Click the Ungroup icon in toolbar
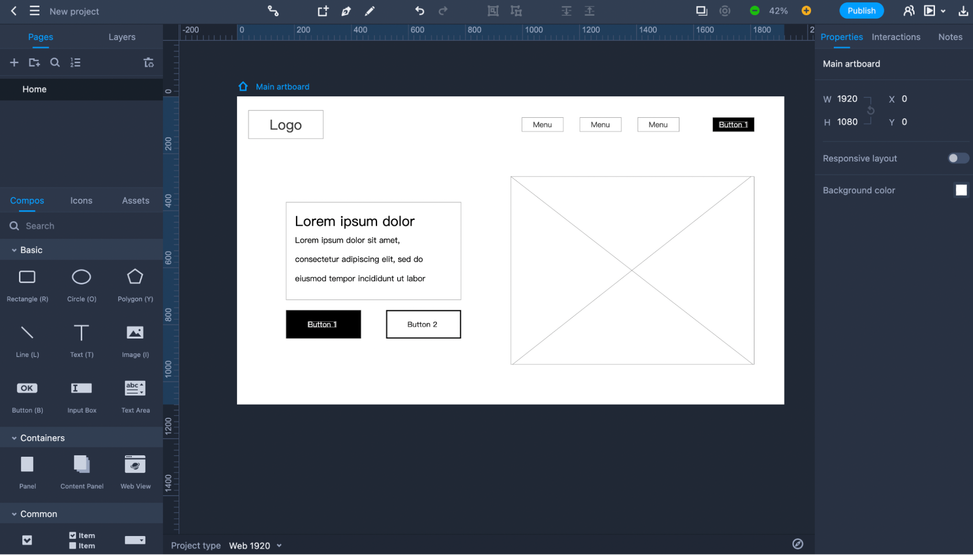 click(516, 11)
